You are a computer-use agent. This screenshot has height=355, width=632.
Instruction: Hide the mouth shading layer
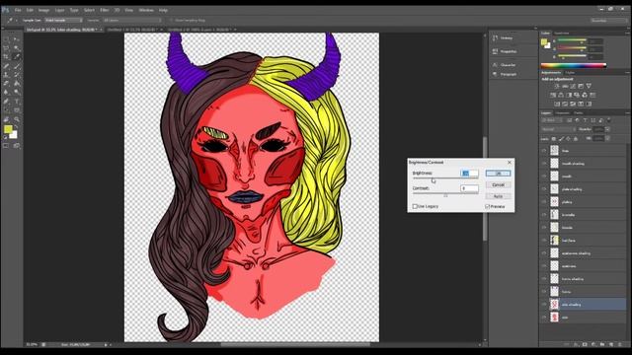click(544, 164)
